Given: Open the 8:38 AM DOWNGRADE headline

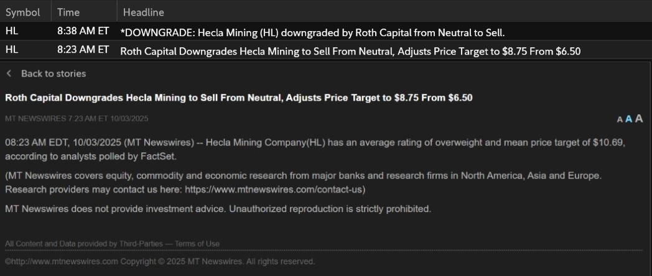Looking at the screenshot, I should 312,31.
